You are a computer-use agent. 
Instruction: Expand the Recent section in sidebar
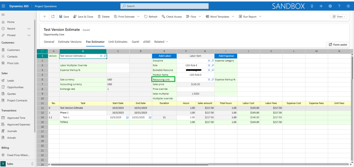29,29
